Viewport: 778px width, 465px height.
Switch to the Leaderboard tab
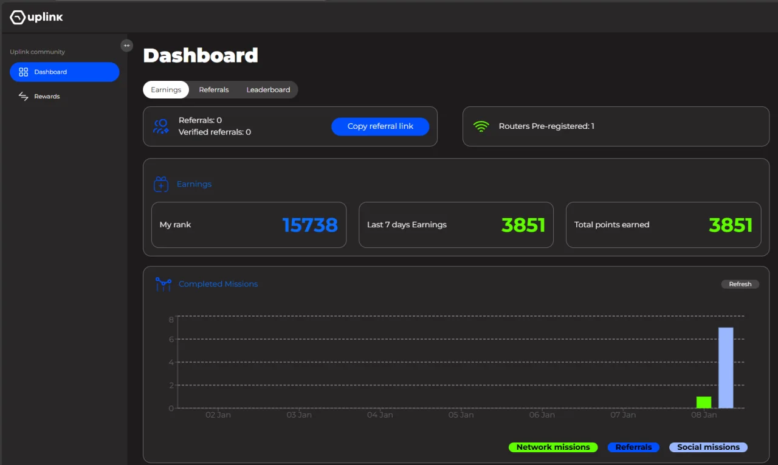click(x=268, y=89)
